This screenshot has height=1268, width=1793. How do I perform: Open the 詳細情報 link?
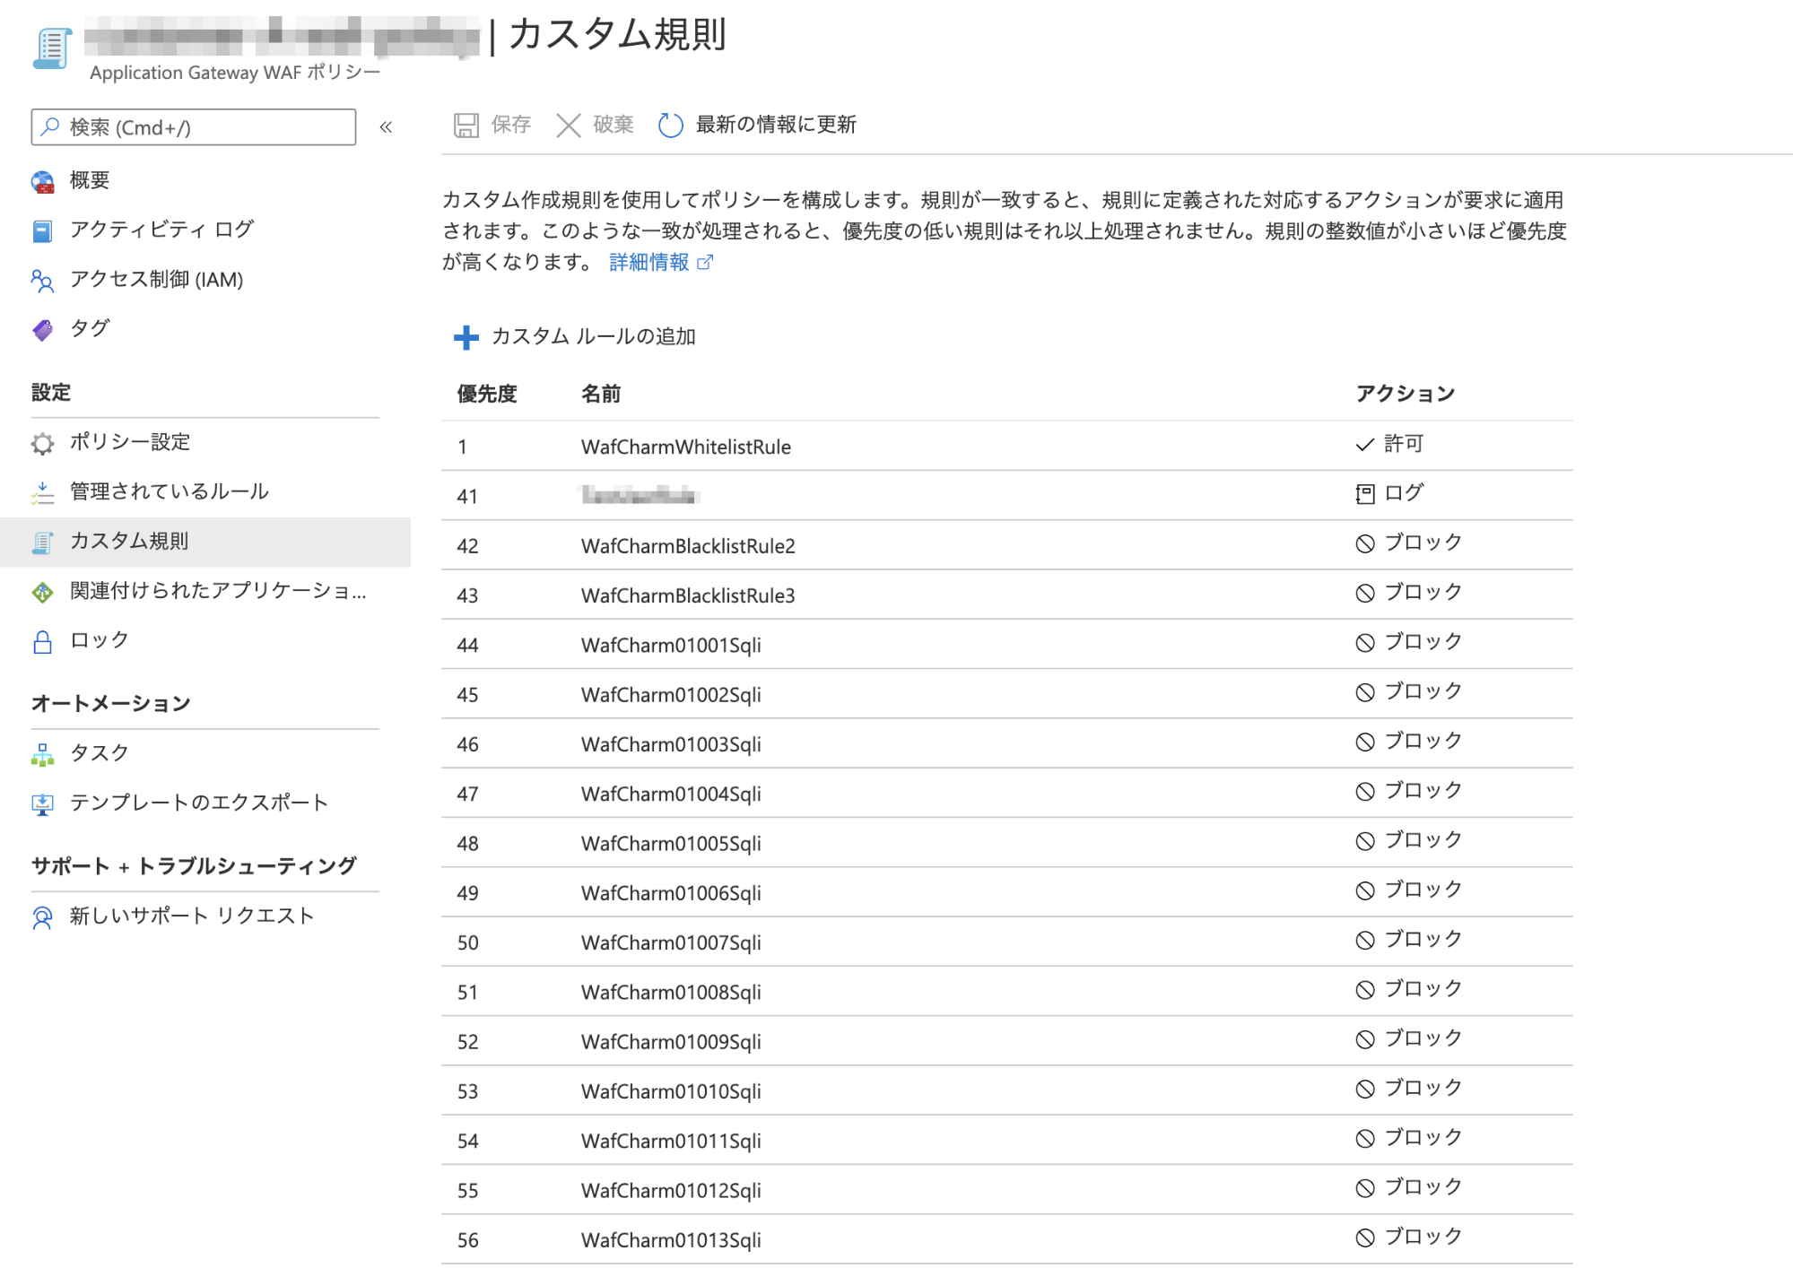tap(648, 262)
